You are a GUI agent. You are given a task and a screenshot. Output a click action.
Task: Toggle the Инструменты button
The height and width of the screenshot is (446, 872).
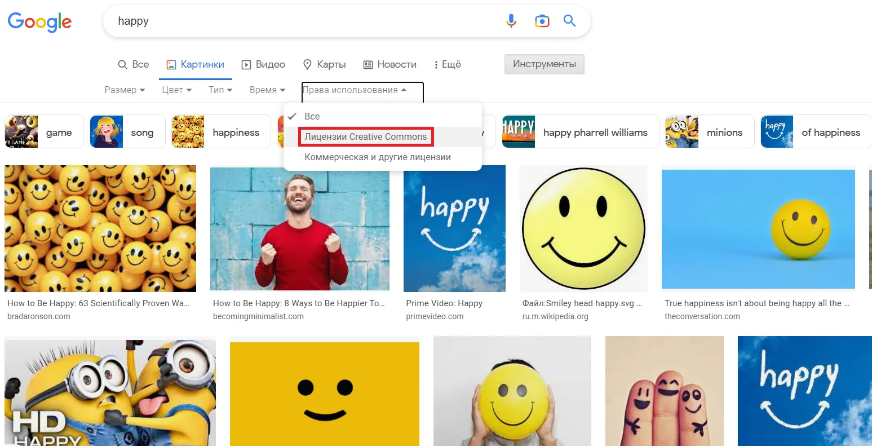[x=544, y=64]
